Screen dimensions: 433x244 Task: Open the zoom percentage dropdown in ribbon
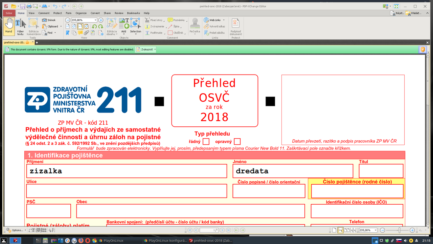click(95, 20)
